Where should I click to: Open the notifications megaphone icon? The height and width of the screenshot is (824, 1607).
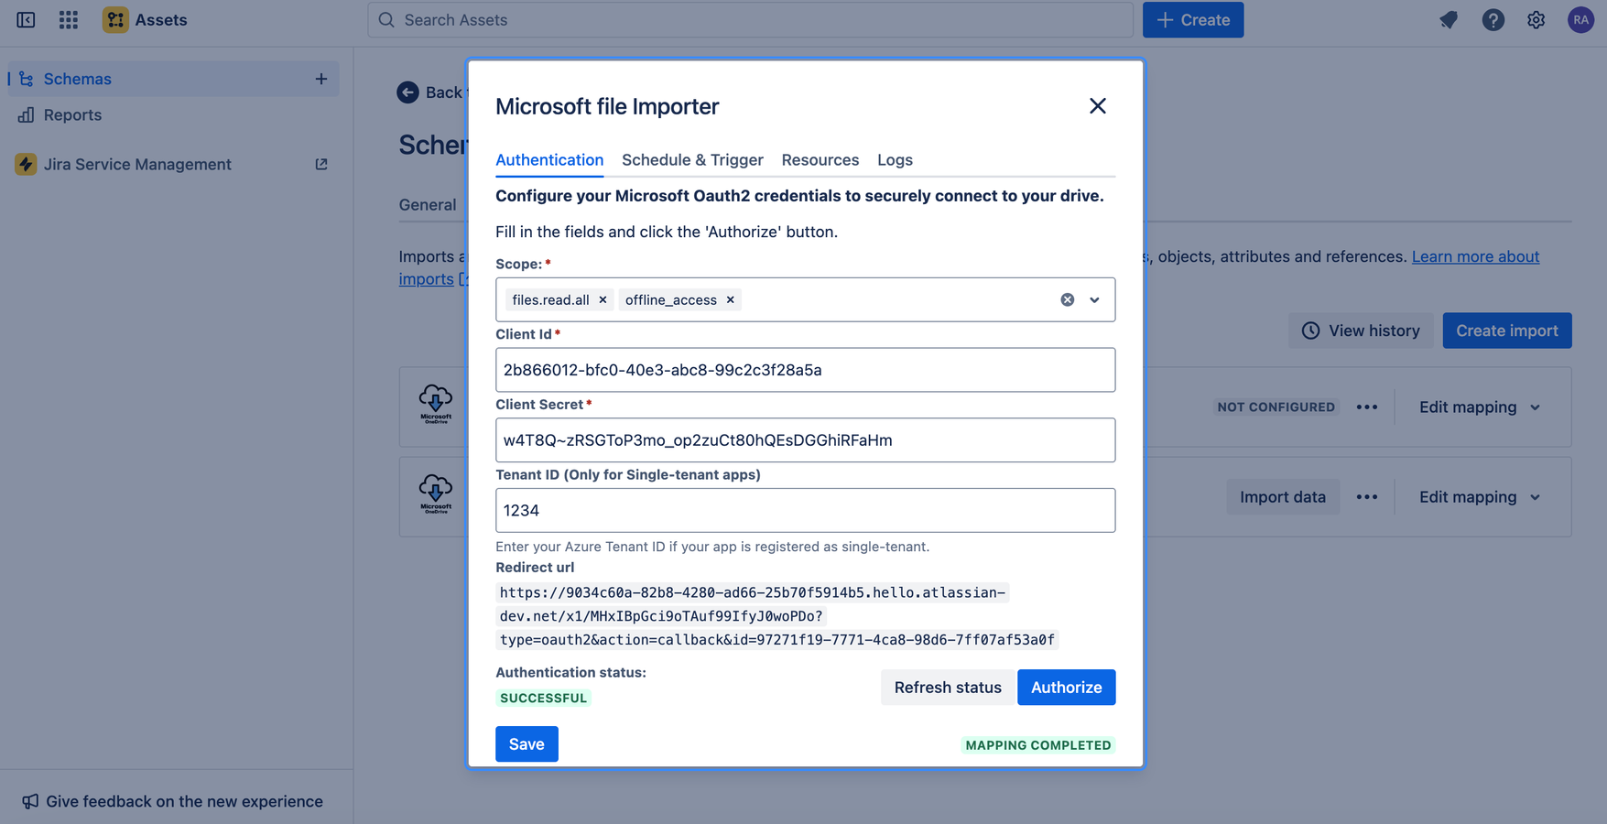[x=1449, y=19]
